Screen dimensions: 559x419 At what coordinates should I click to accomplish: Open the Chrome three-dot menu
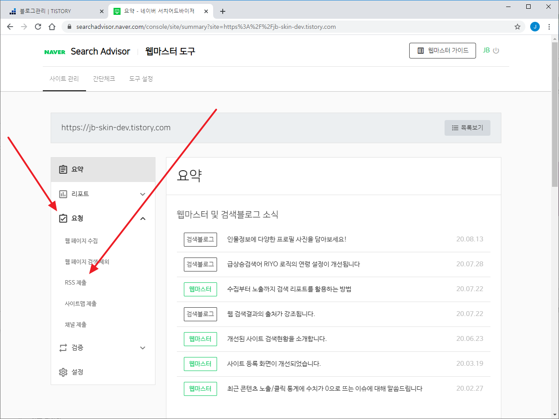[549, 27]
